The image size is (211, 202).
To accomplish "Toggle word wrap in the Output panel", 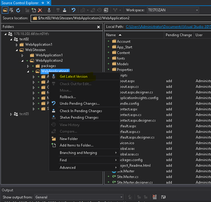I will (x=163, y=197).
